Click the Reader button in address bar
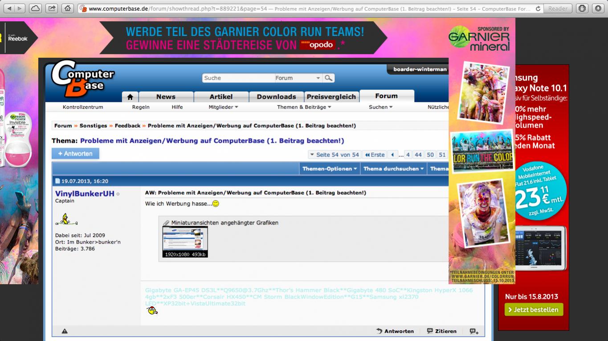The width and height of the screenshot is (608, 341). point(558,8)
